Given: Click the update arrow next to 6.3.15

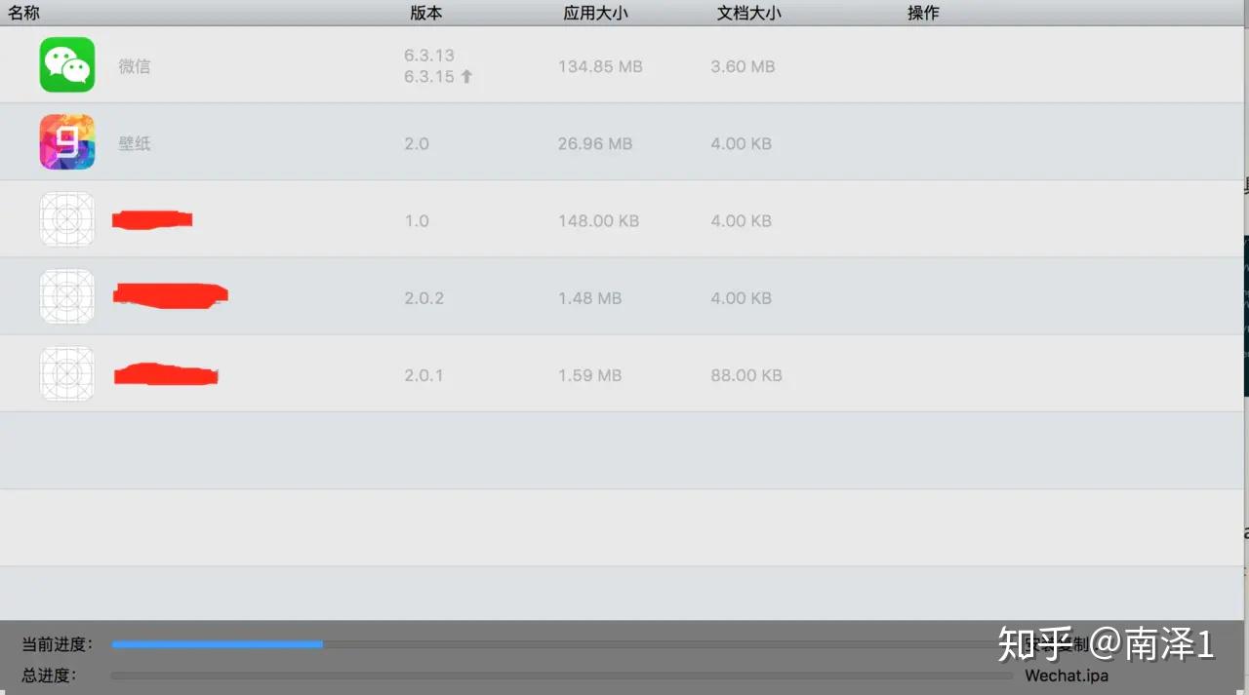Looking at the screenshot, I should pyautogui.click(x=466, y=76).
